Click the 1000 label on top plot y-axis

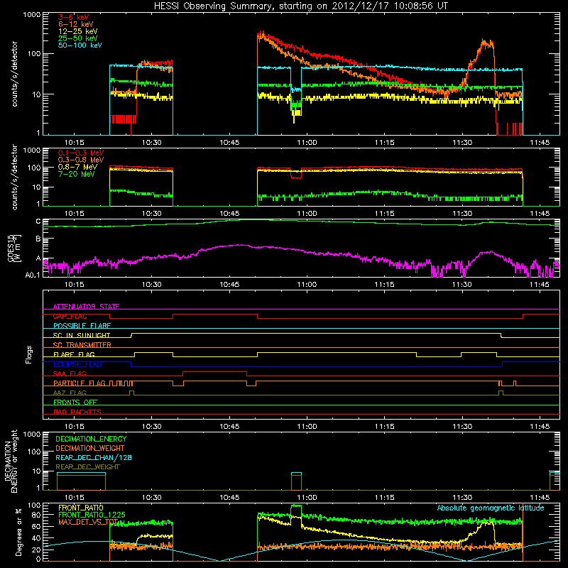(32, 15)
